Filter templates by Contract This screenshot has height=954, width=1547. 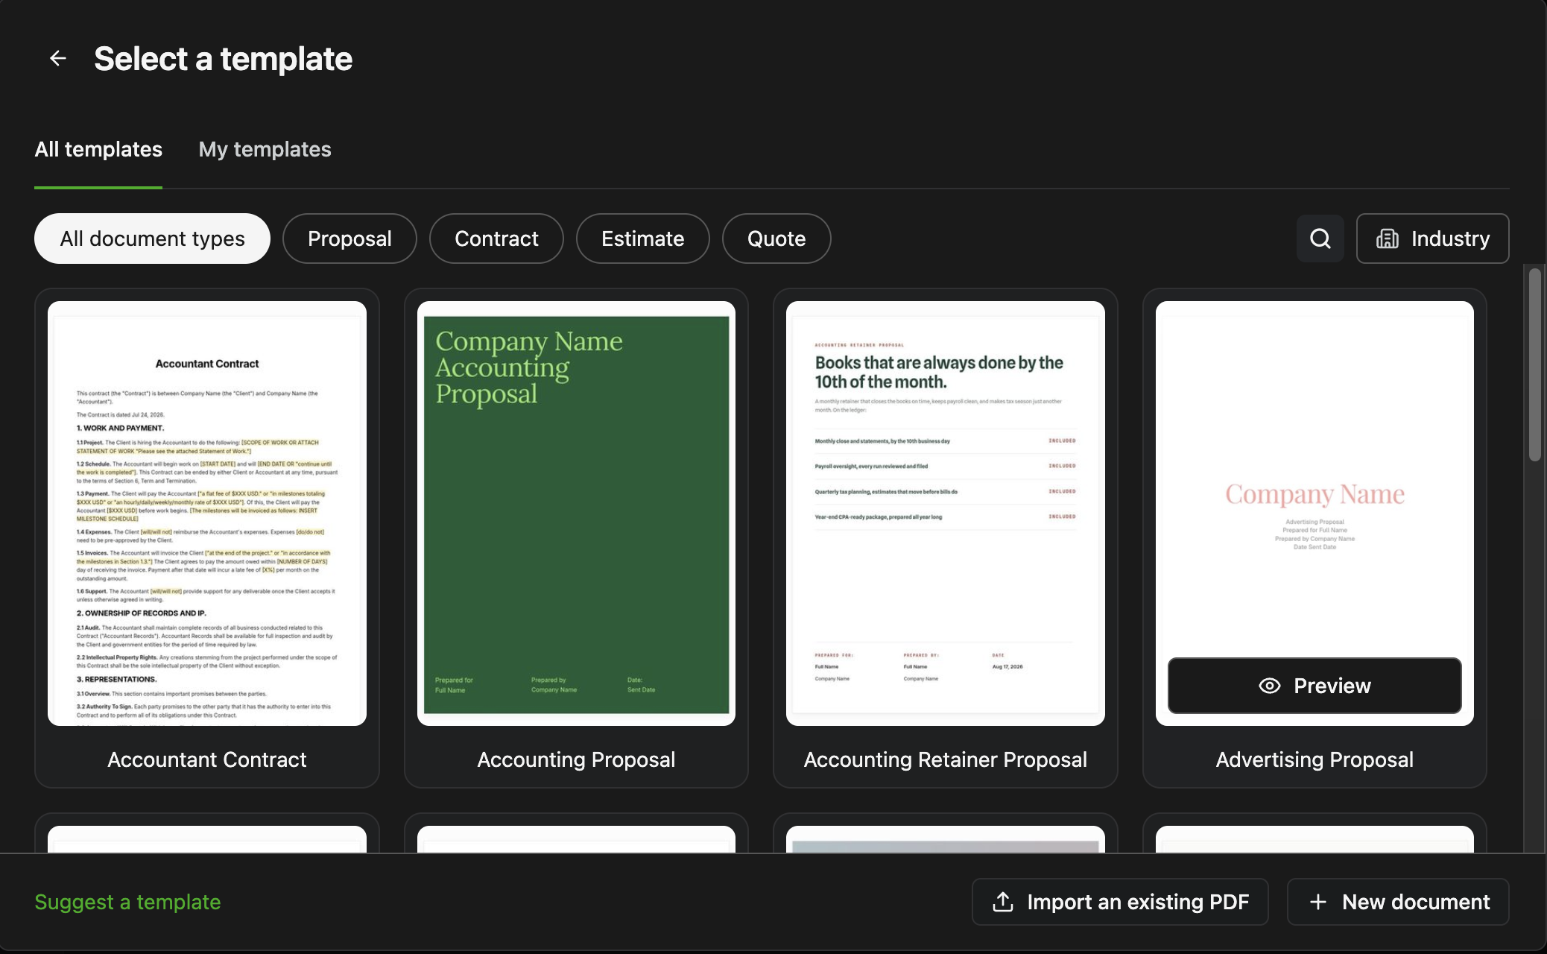click(x=496, y=238)
